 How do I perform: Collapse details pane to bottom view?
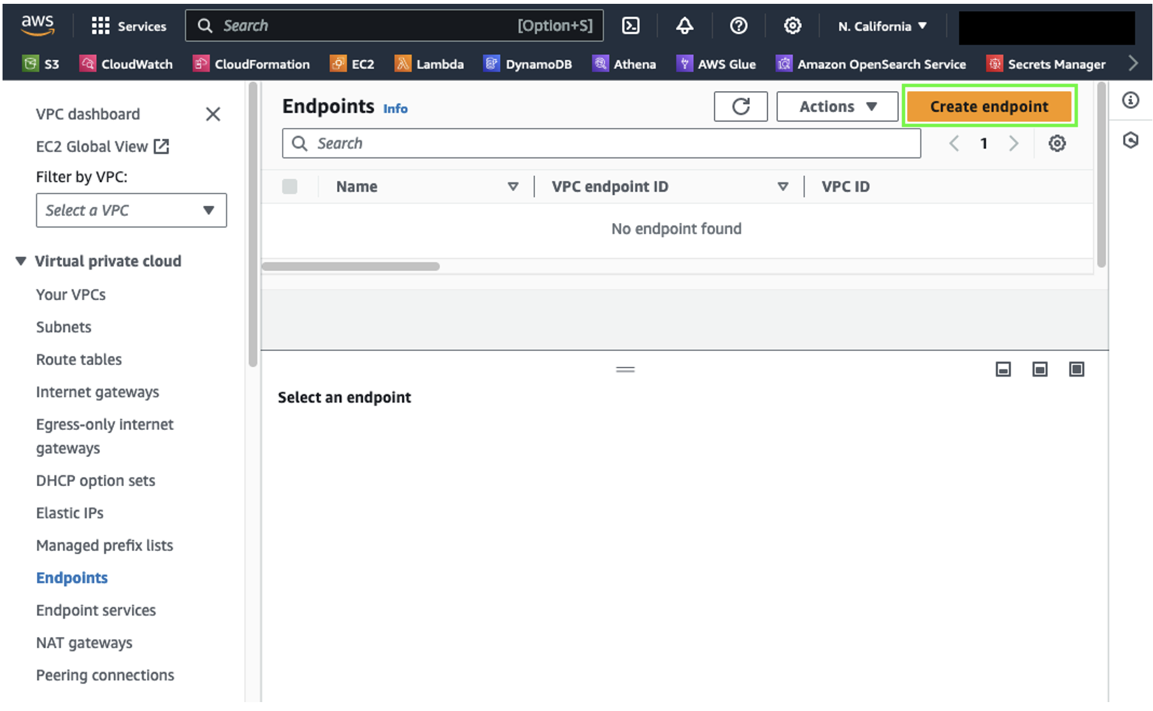pyautogui.click(x=1003, y=370)
